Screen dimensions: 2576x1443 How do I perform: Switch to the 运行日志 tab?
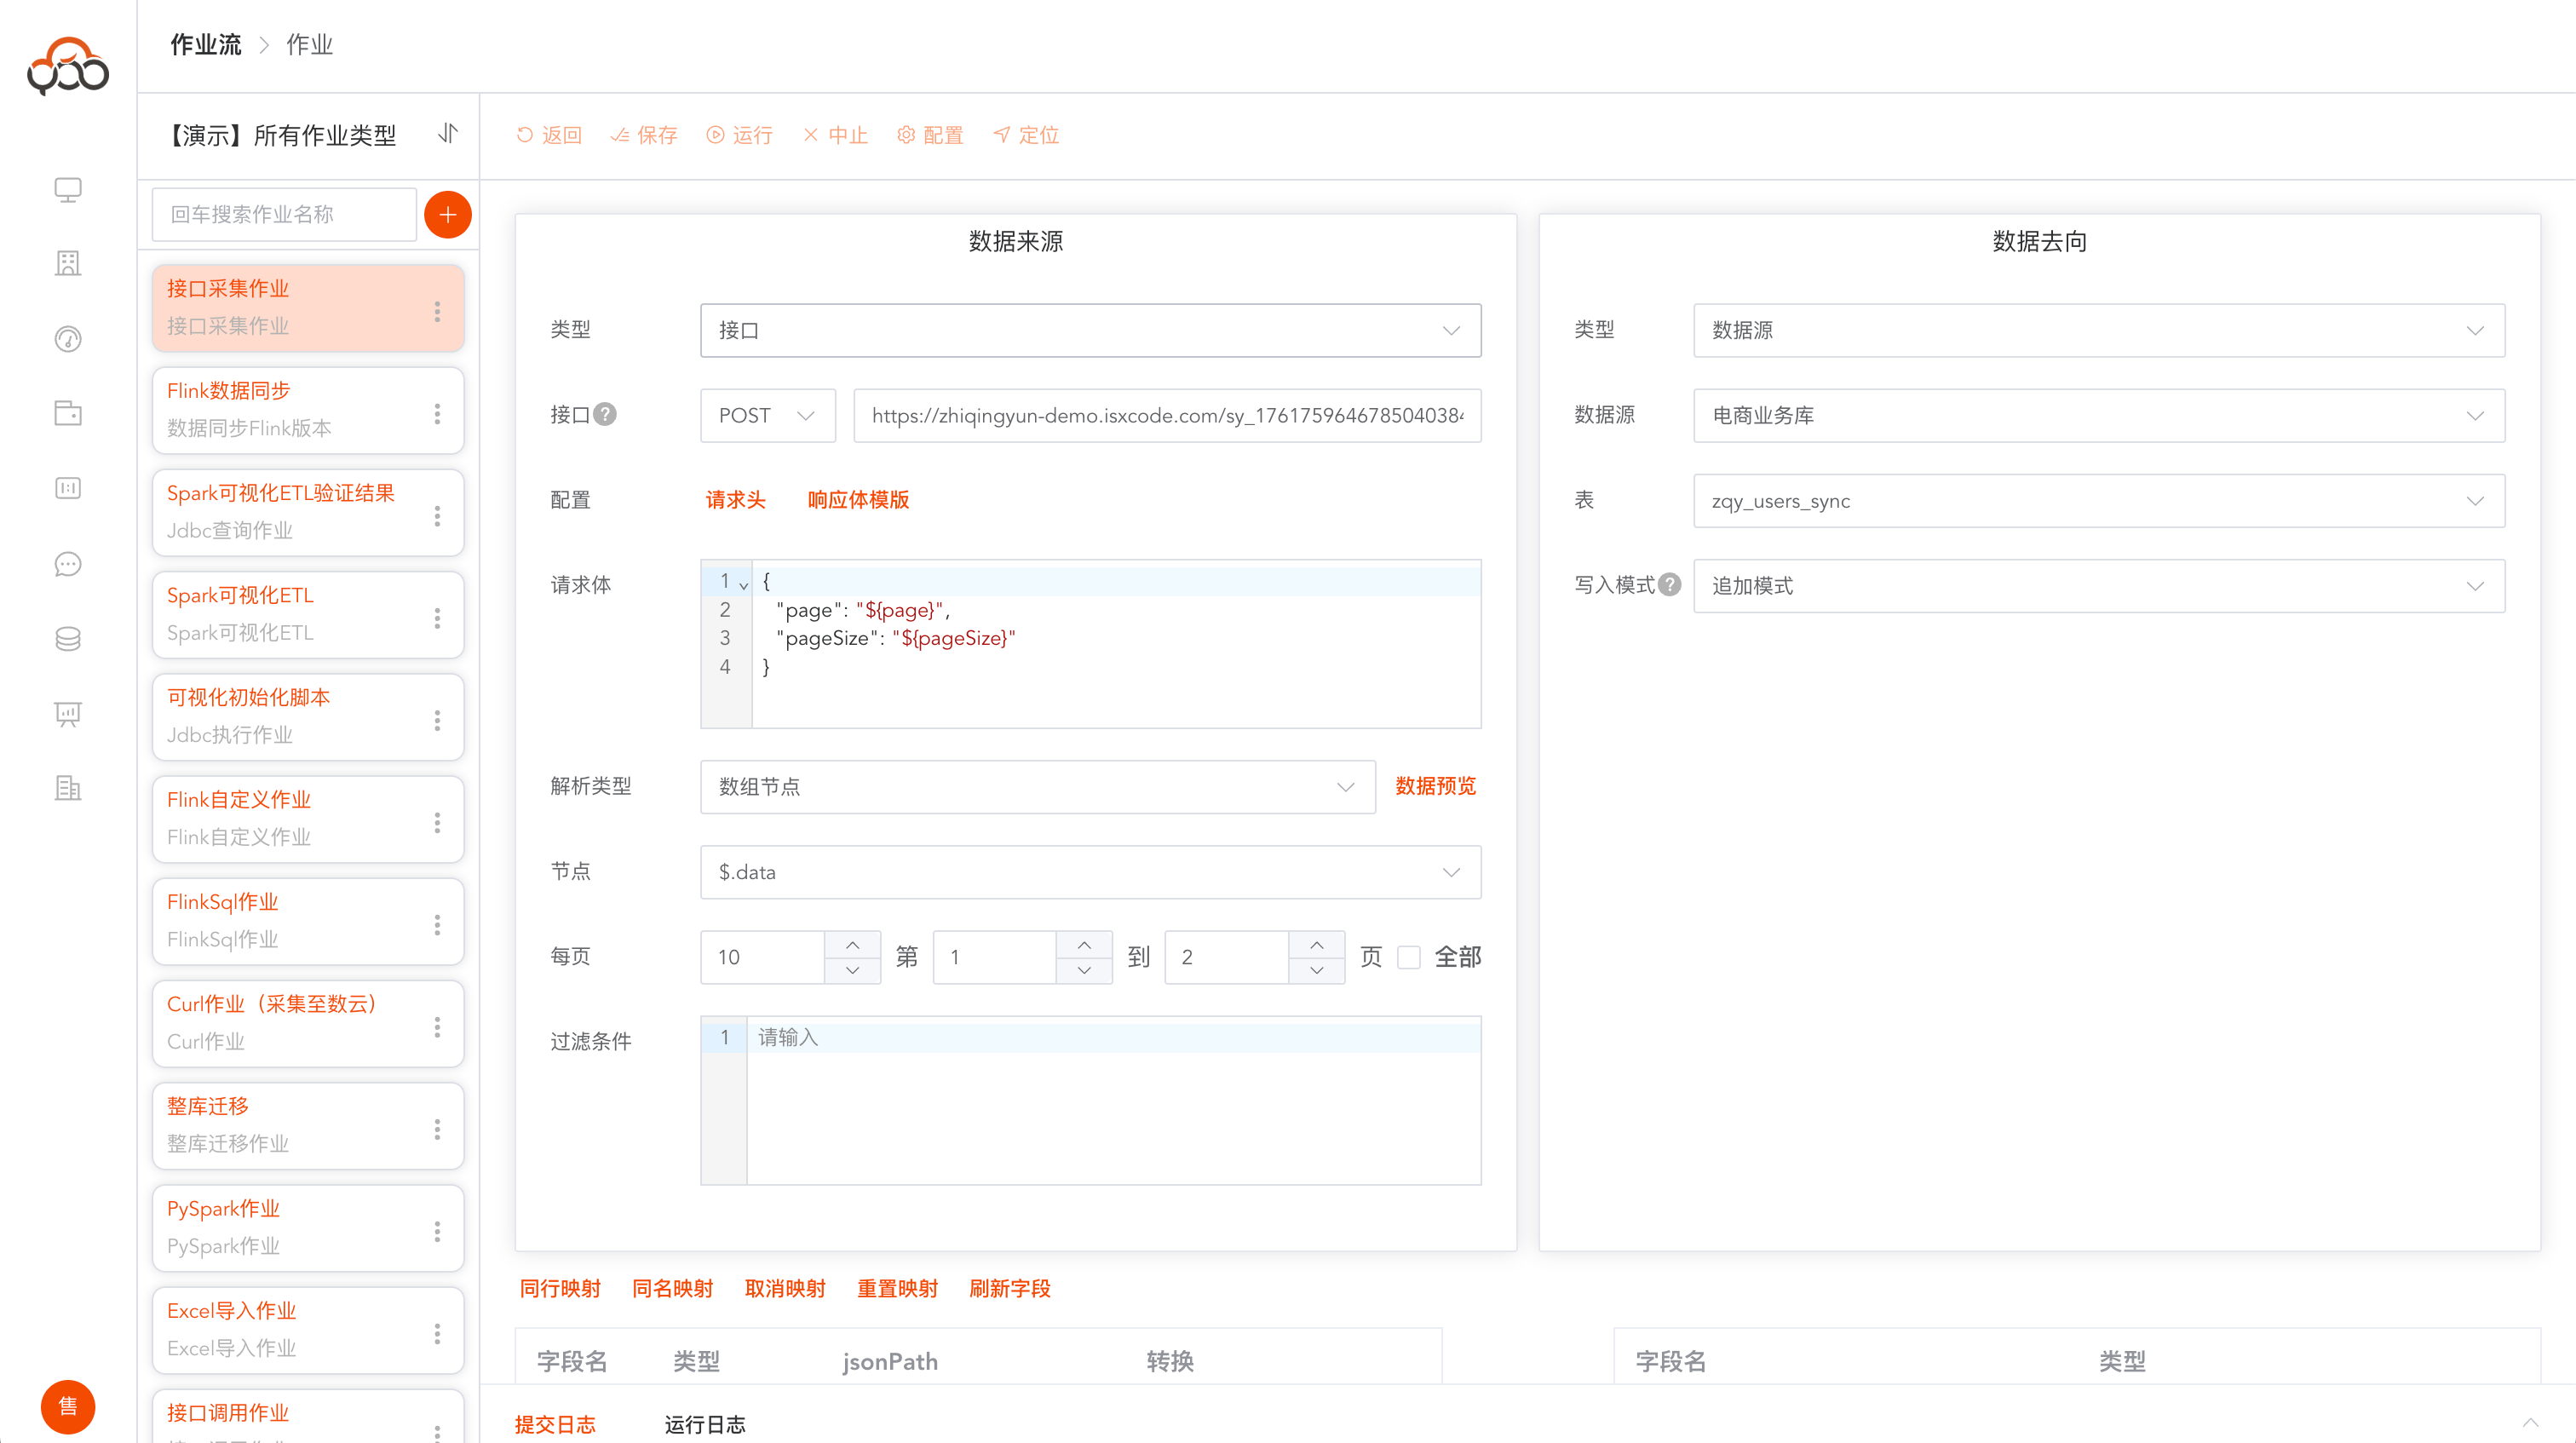click(x=705, y=1423)
